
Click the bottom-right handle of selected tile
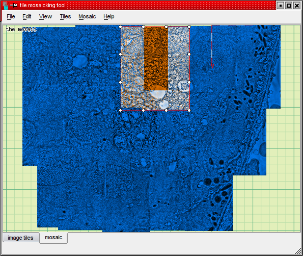189,111
